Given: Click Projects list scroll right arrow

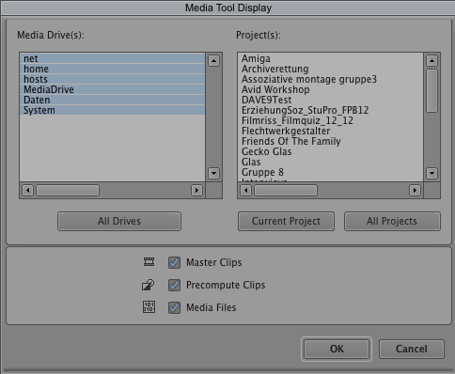Looking at the screenshot, I should coord(415,190).
